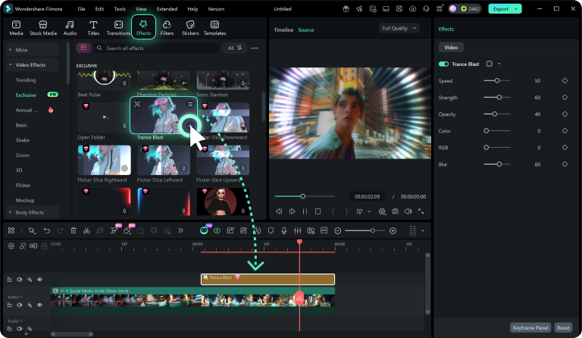Step back one frame in preview

coord(279,211)
